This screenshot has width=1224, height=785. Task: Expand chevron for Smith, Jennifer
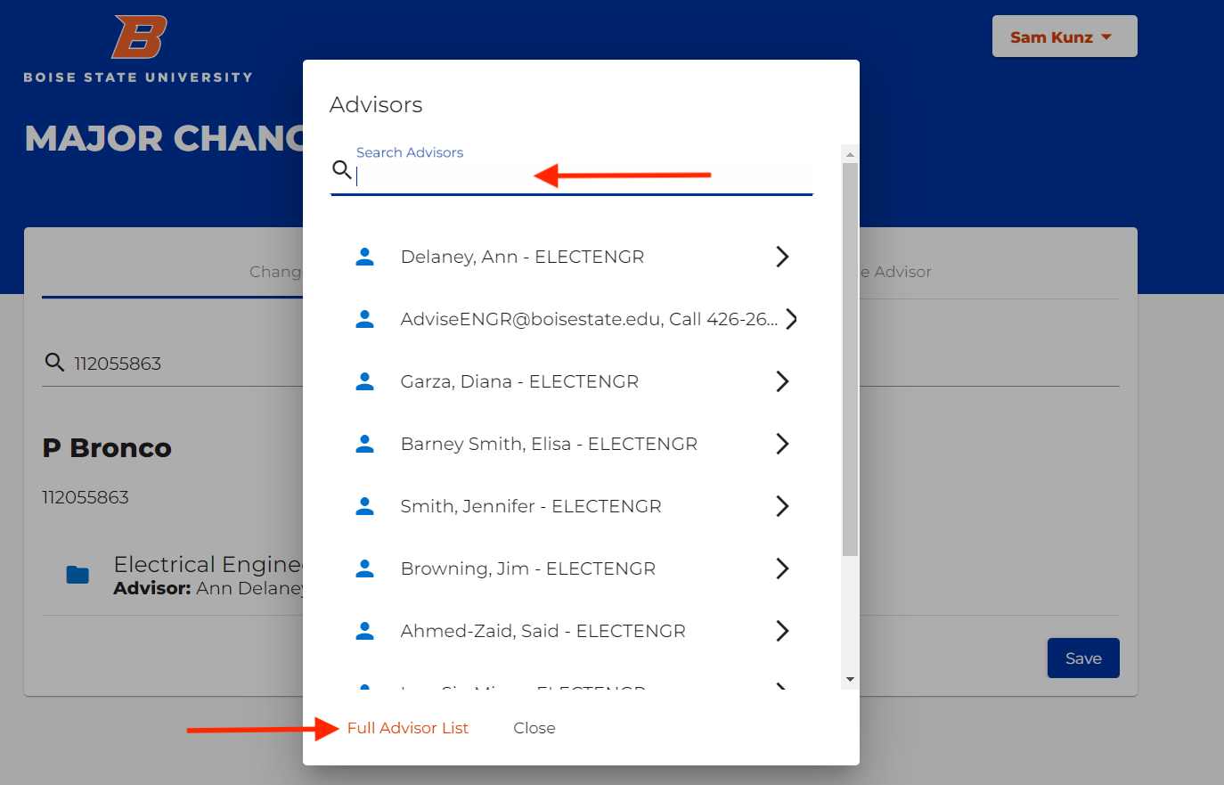(x=782, y=506)
